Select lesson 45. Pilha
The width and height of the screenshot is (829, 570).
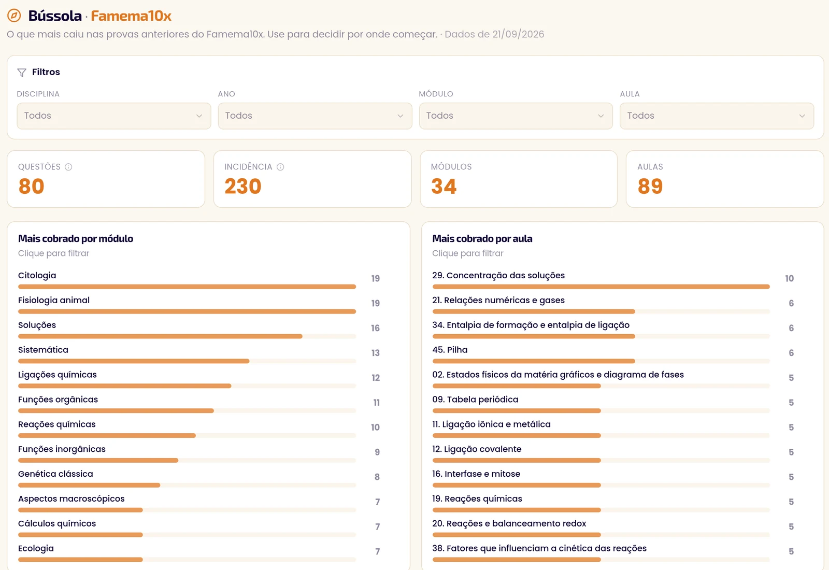click(x=613, y=354)
